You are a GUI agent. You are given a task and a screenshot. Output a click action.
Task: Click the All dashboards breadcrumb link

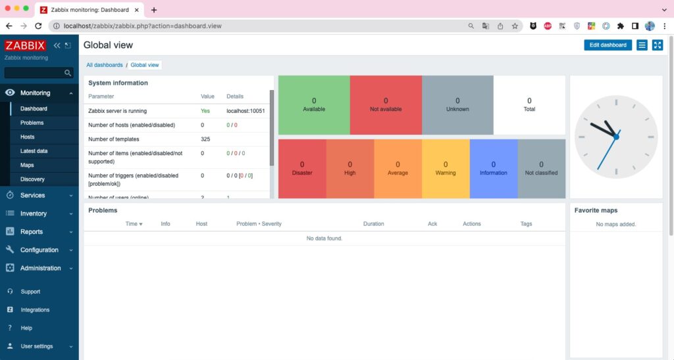105,65
